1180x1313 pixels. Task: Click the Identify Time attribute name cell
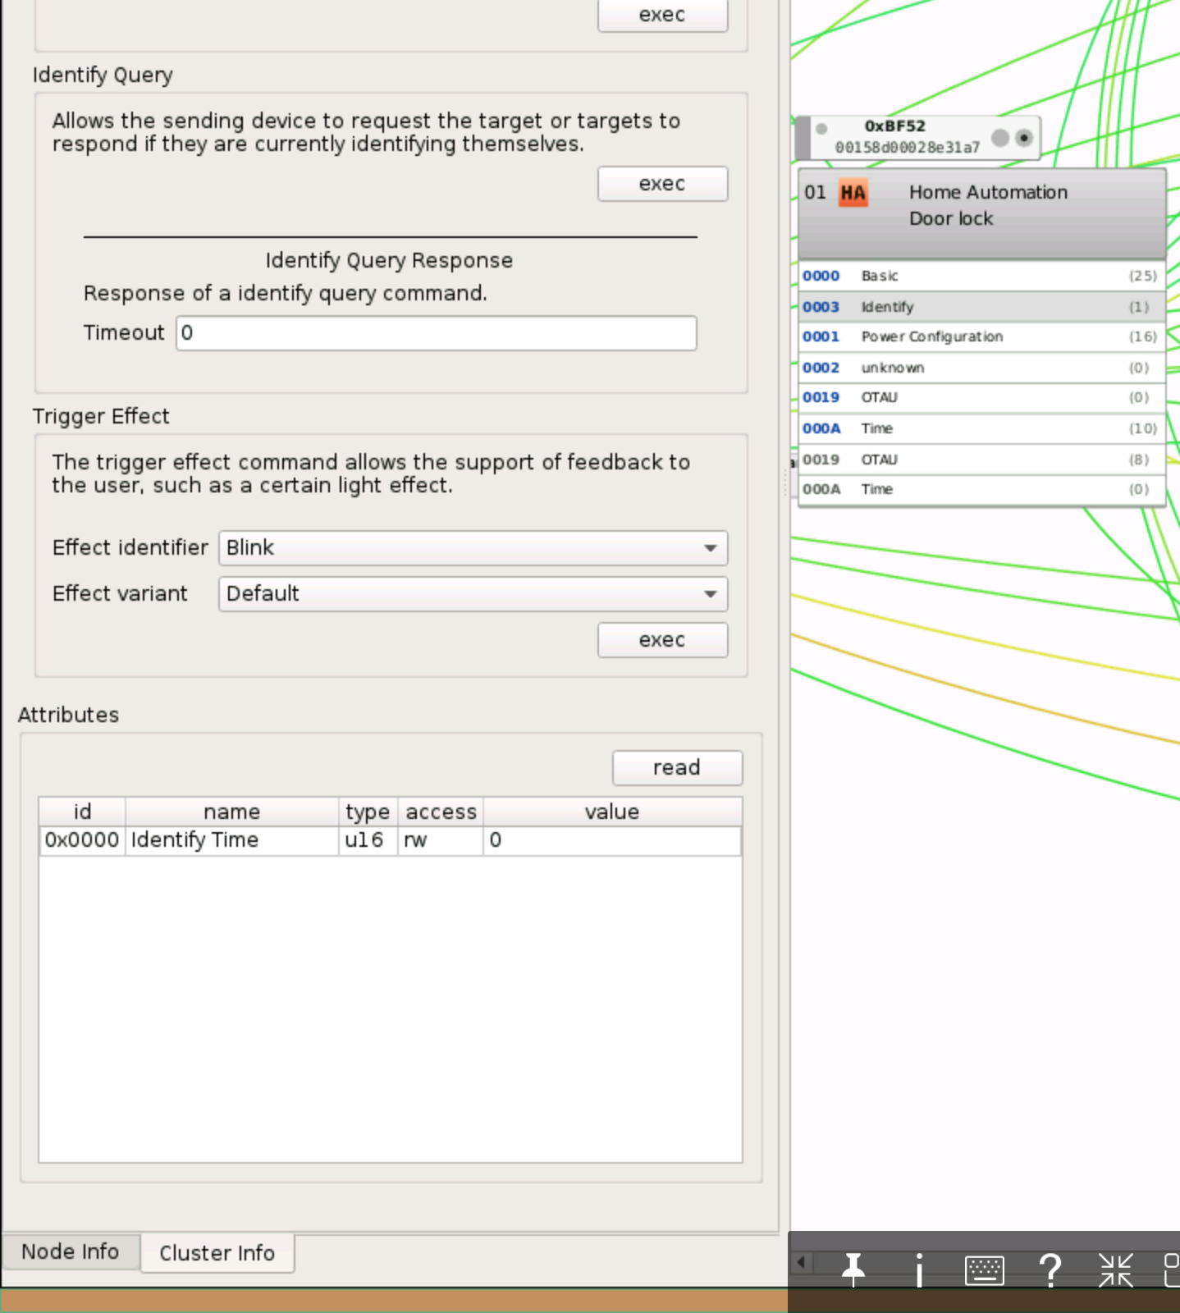pos(232,840)
